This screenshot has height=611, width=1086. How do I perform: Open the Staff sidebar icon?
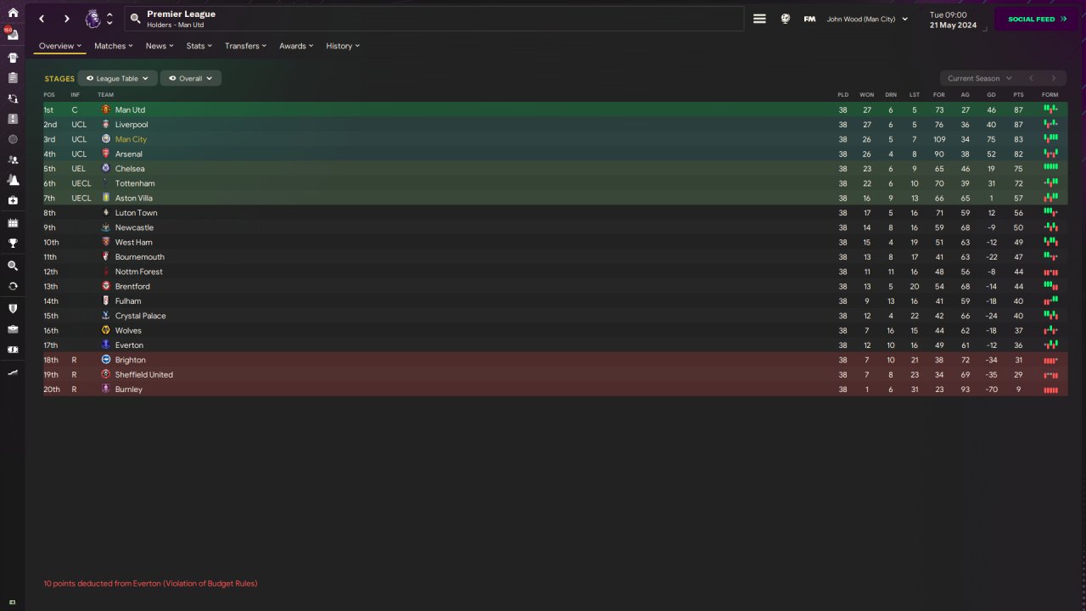[x=13, y=160]
